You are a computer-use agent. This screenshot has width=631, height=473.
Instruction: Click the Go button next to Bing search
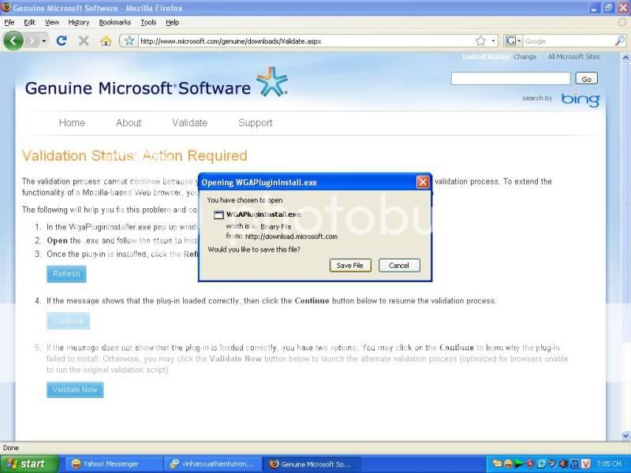point(586,79)
